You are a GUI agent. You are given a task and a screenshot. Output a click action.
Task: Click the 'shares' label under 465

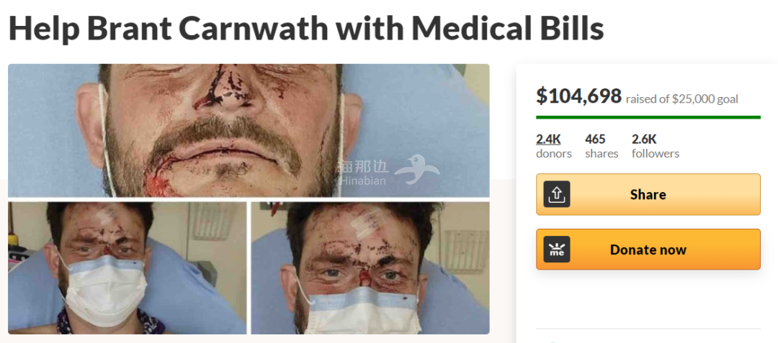click(602, 154)
